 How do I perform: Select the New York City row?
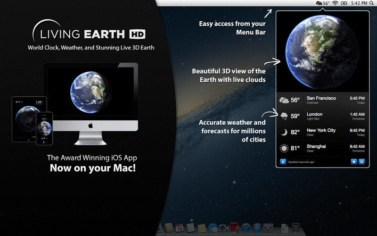(x=322, y=132)
